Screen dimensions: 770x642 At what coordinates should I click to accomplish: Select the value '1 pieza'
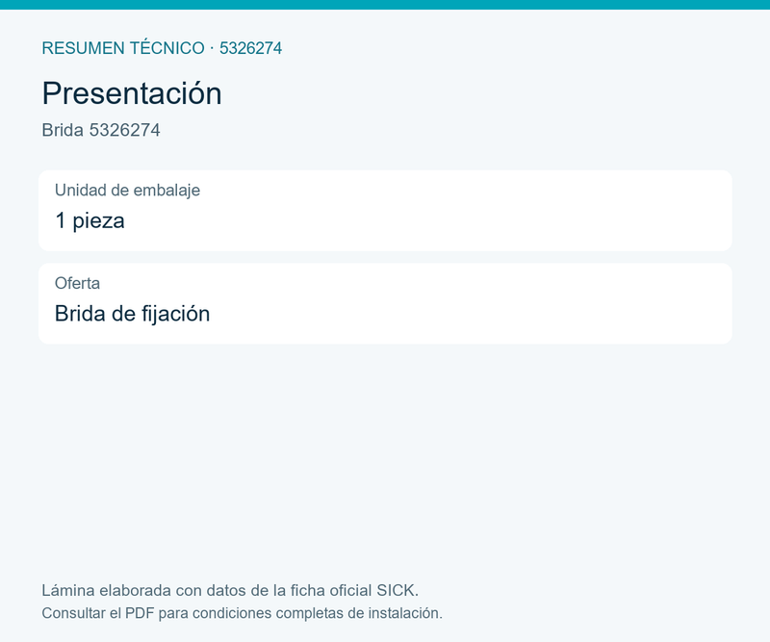tap(90, 220)
